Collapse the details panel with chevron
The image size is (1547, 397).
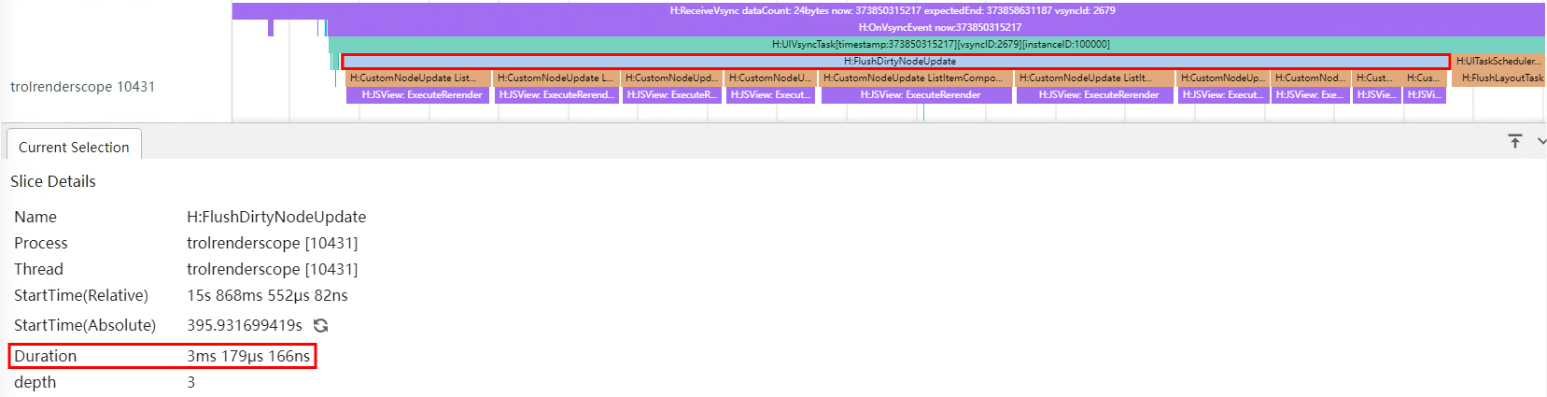coord(1540,141)
